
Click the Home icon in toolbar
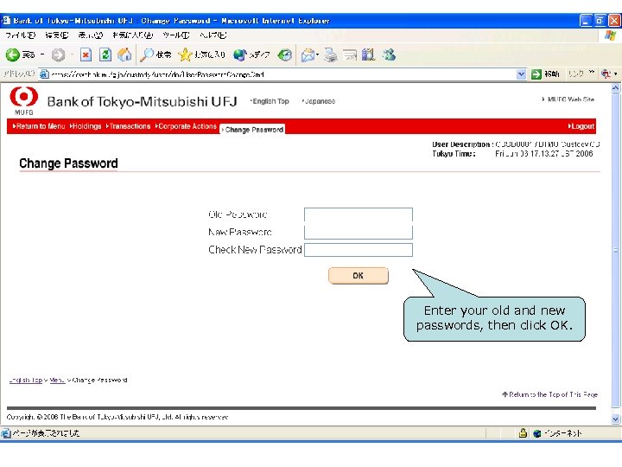(x=124, y=54)
